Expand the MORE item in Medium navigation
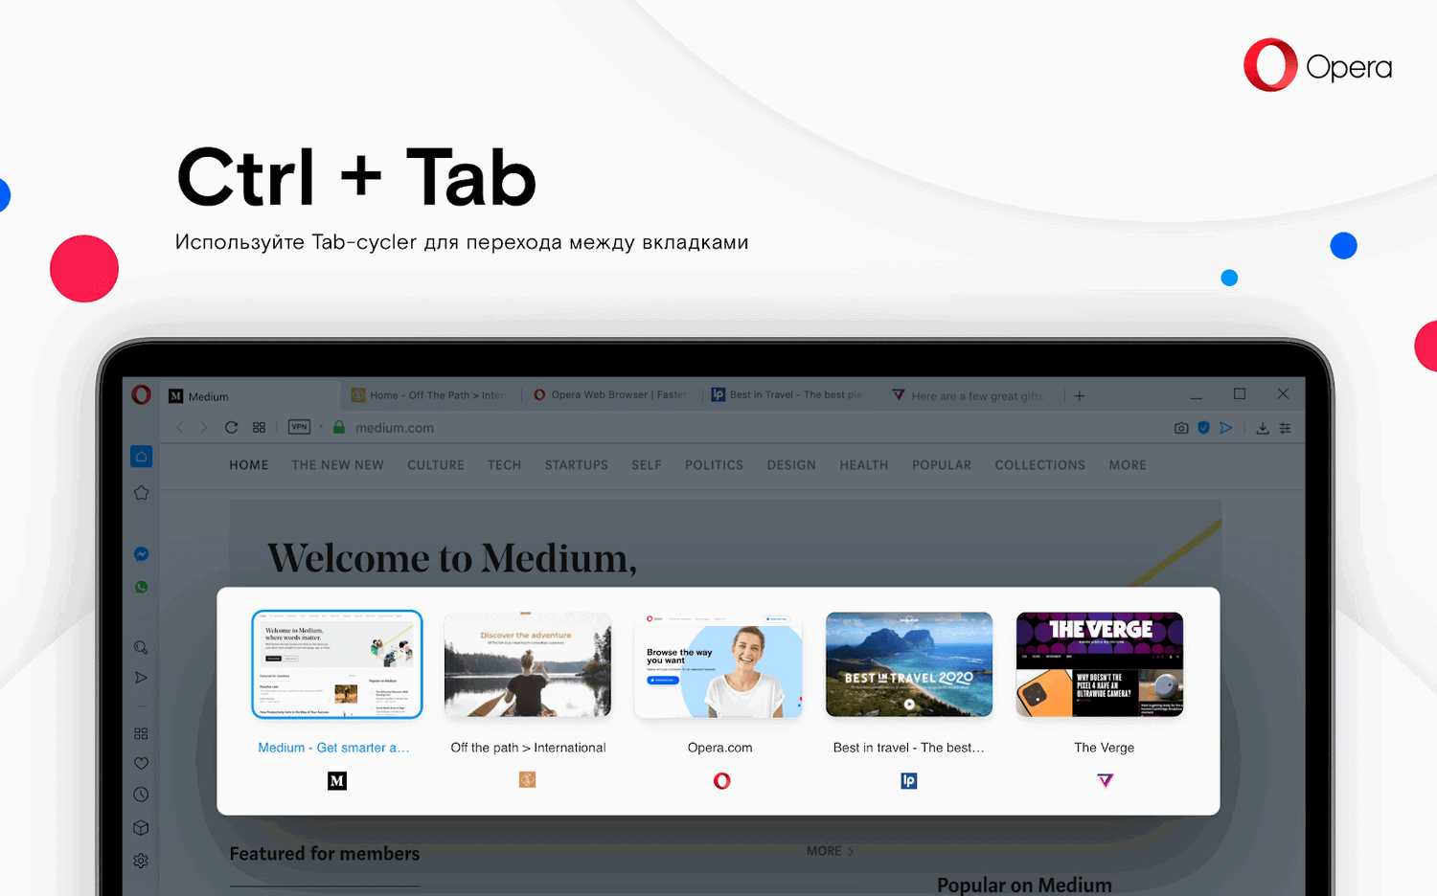The width and height of the screenshot is (1437, 896). (x=1128, y=465)
